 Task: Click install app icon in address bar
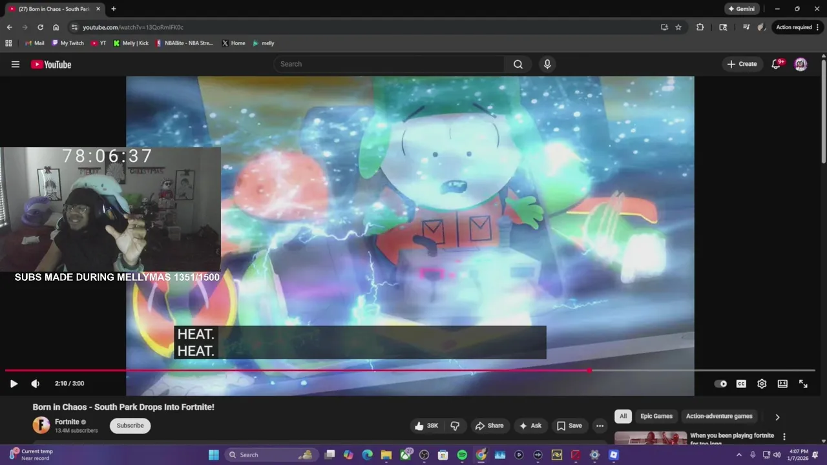pyautogui.click(x=664, y=27)
